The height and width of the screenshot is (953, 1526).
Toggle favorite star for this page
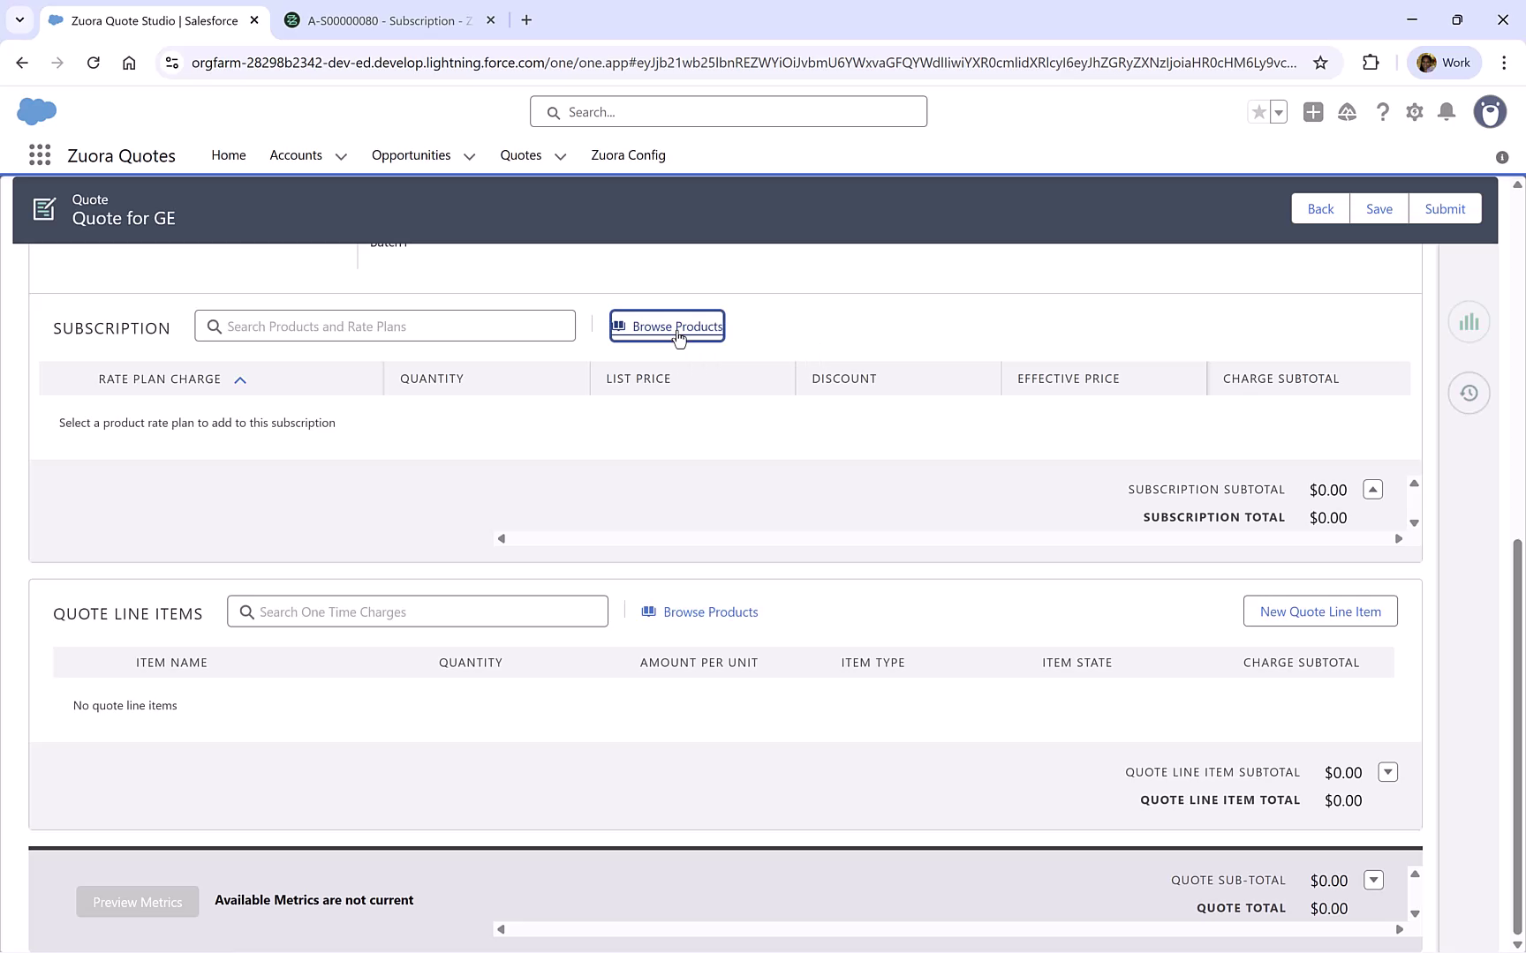(x=1258, y=112)
